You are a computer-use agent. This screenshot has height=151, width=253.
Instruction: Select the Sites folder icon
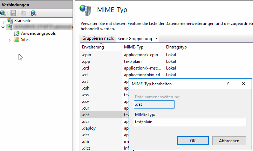(16, 40)
